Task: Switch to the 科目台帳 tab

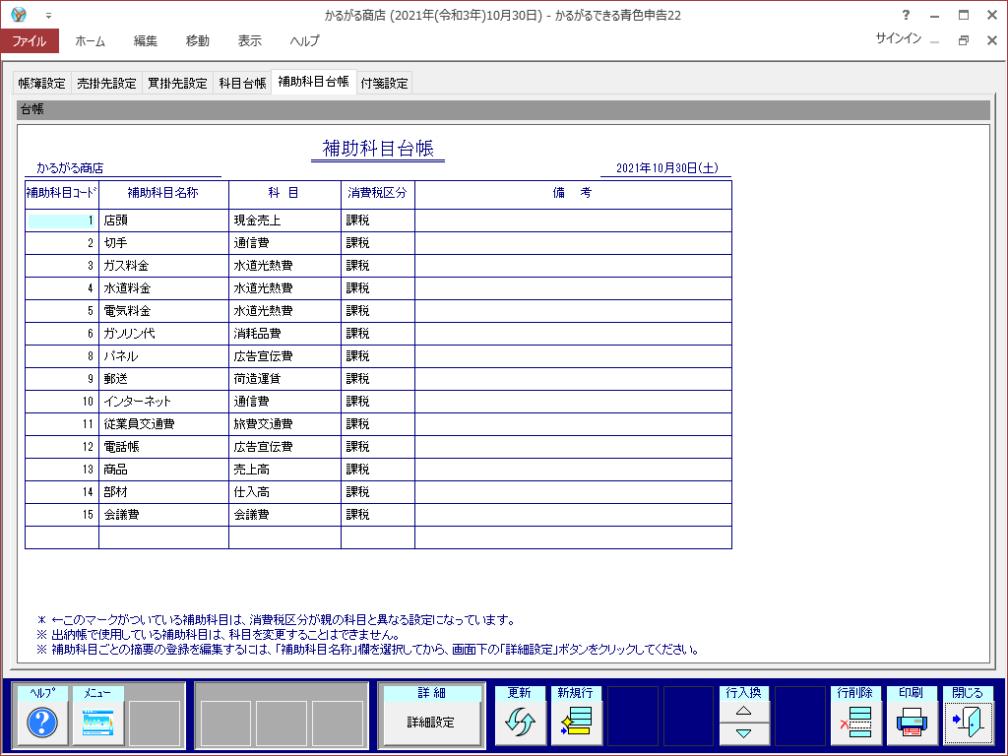Action: pyautogui.click(x=242, y=83)
